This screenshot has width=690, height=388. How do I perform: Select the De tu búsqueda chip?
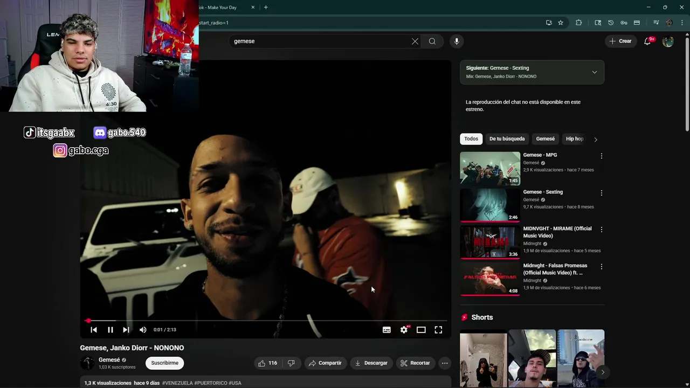point(507,139)
